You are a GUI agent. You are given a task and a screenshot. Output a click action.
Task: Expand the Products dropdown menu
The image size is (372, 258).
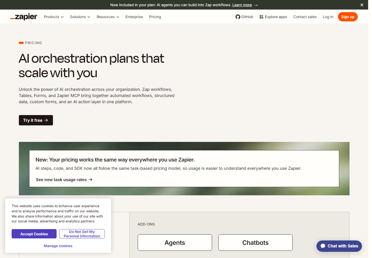coord(54,17)
